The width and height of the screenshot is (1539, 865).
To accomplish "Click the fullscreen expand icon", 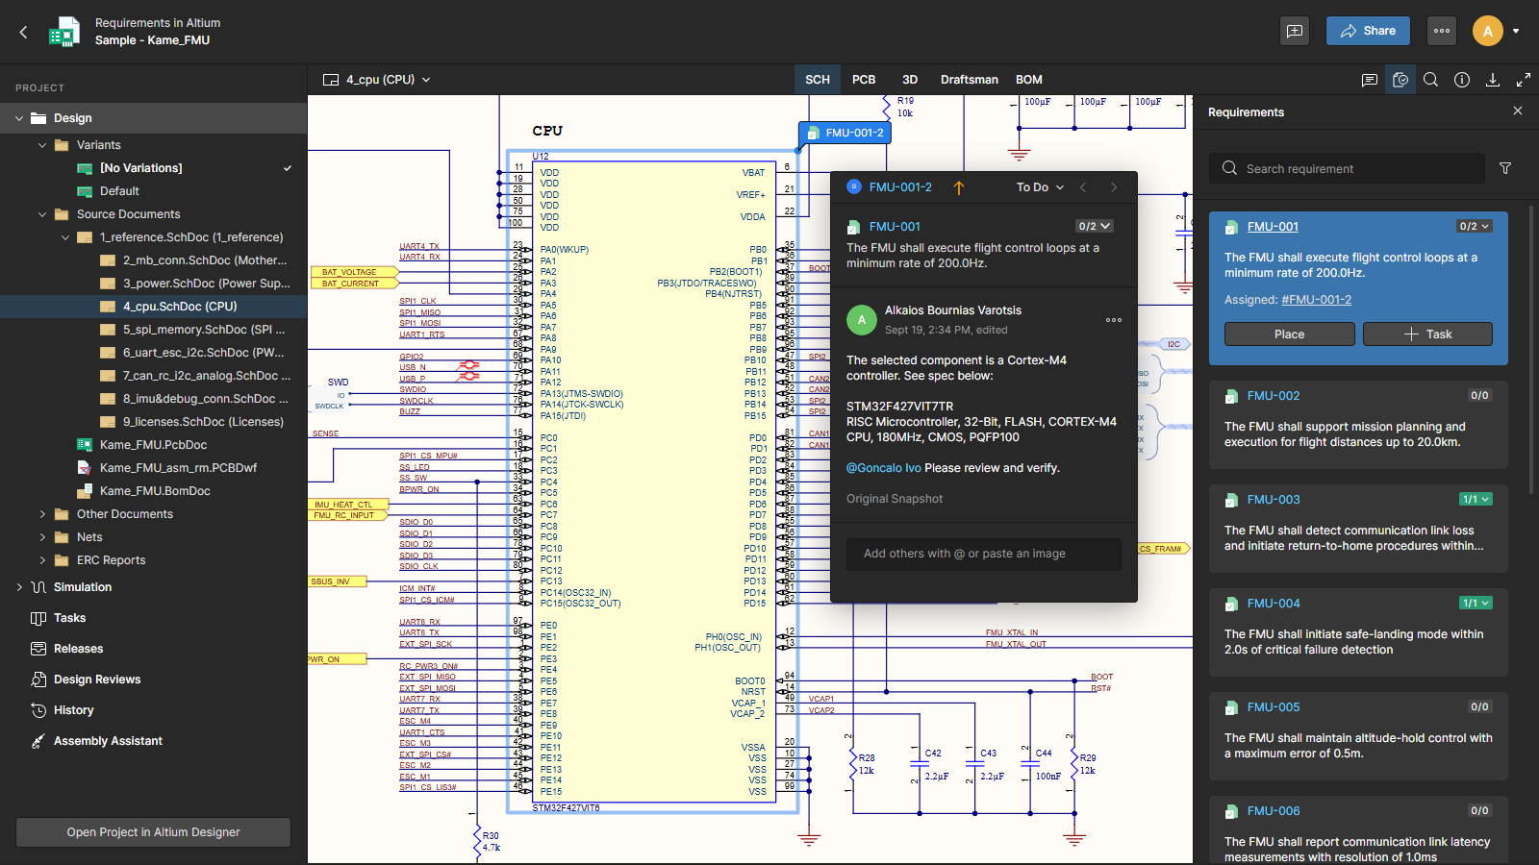I will [1524, 80].
